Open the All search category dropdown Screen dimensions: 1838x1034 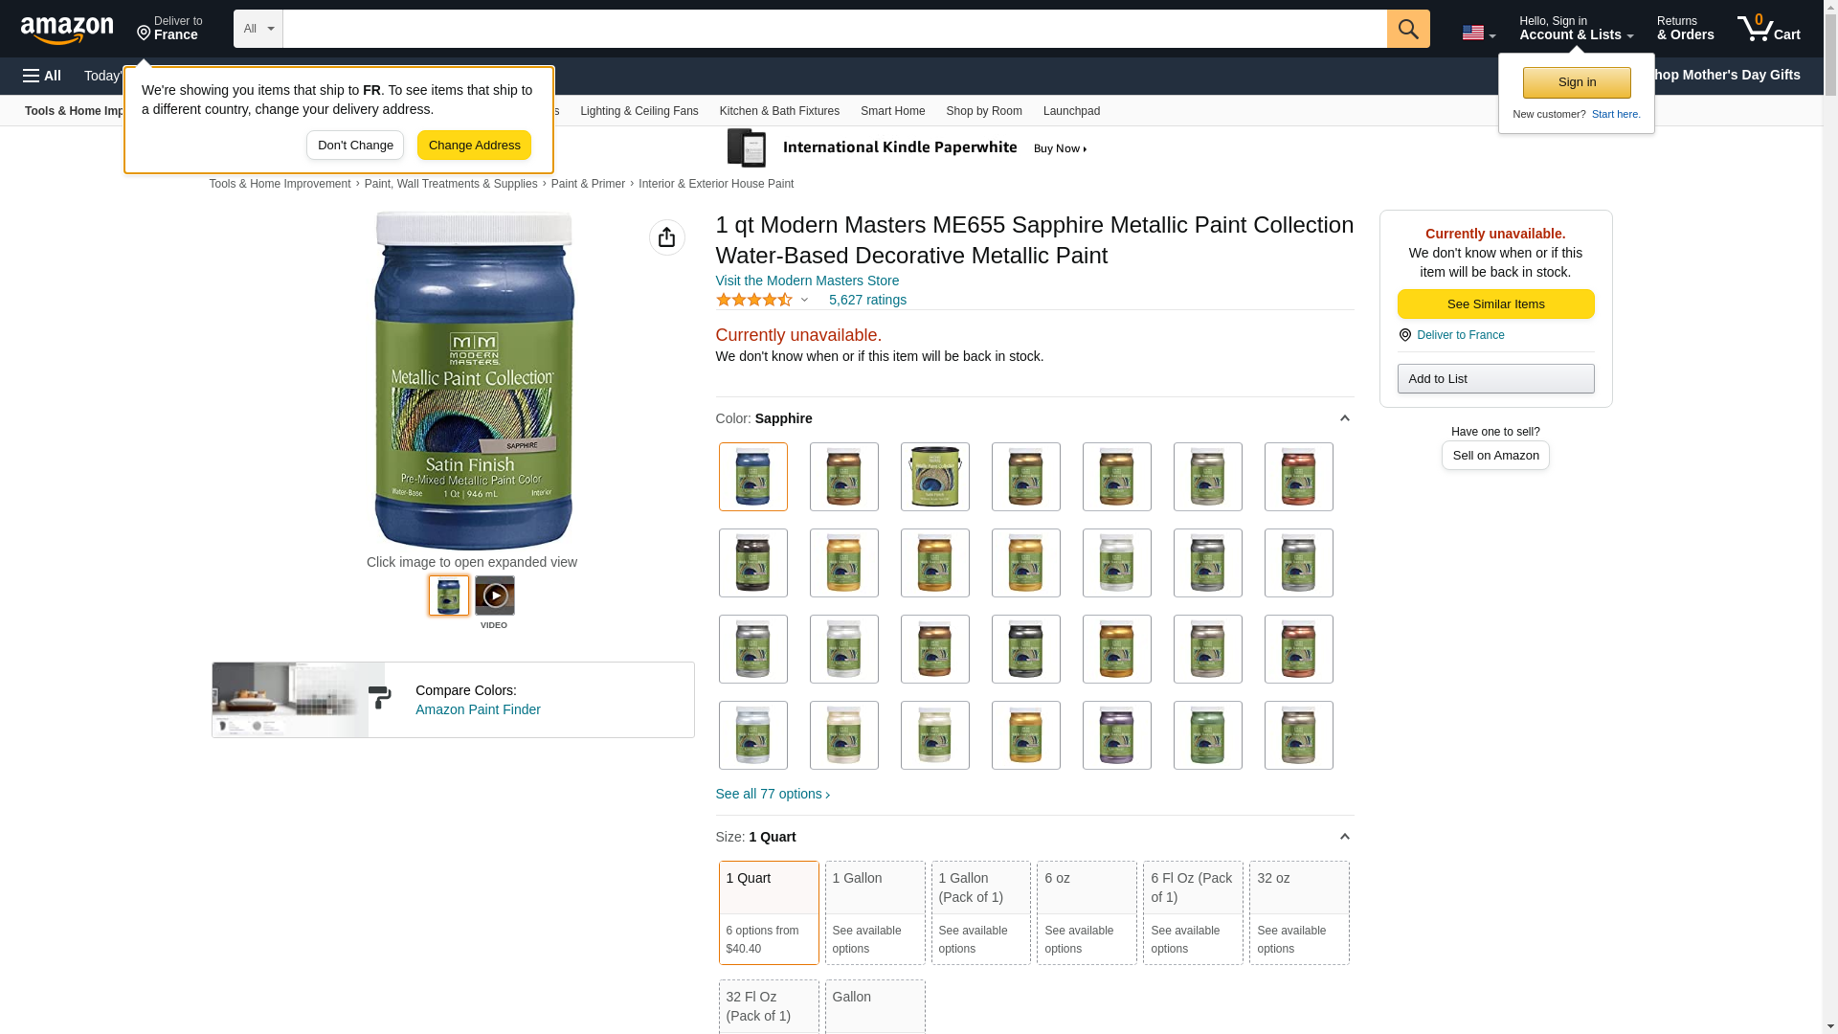tap(258, 29)
